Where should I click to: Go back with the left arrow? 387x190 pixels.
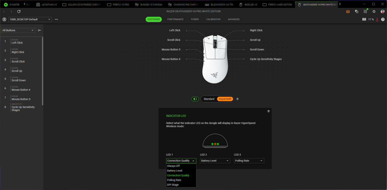(4, 12)
